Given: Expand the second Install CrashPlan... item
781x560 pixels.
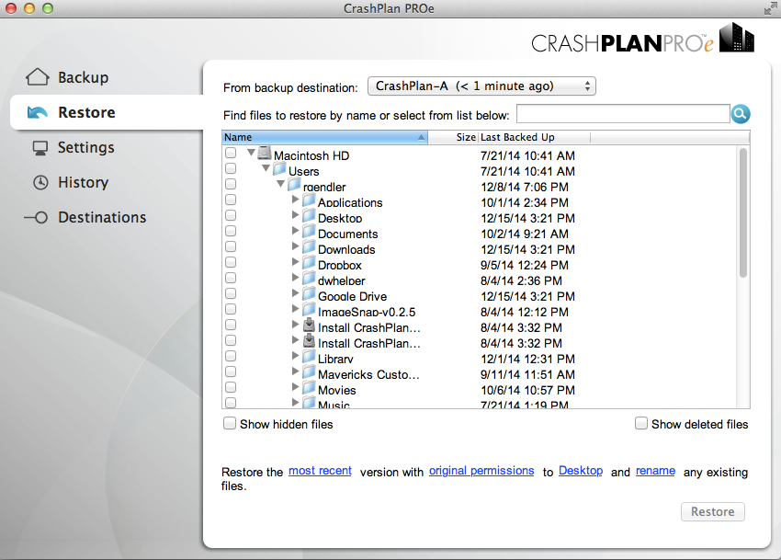Looking at the screenshot, I should [x=295, y=340].
